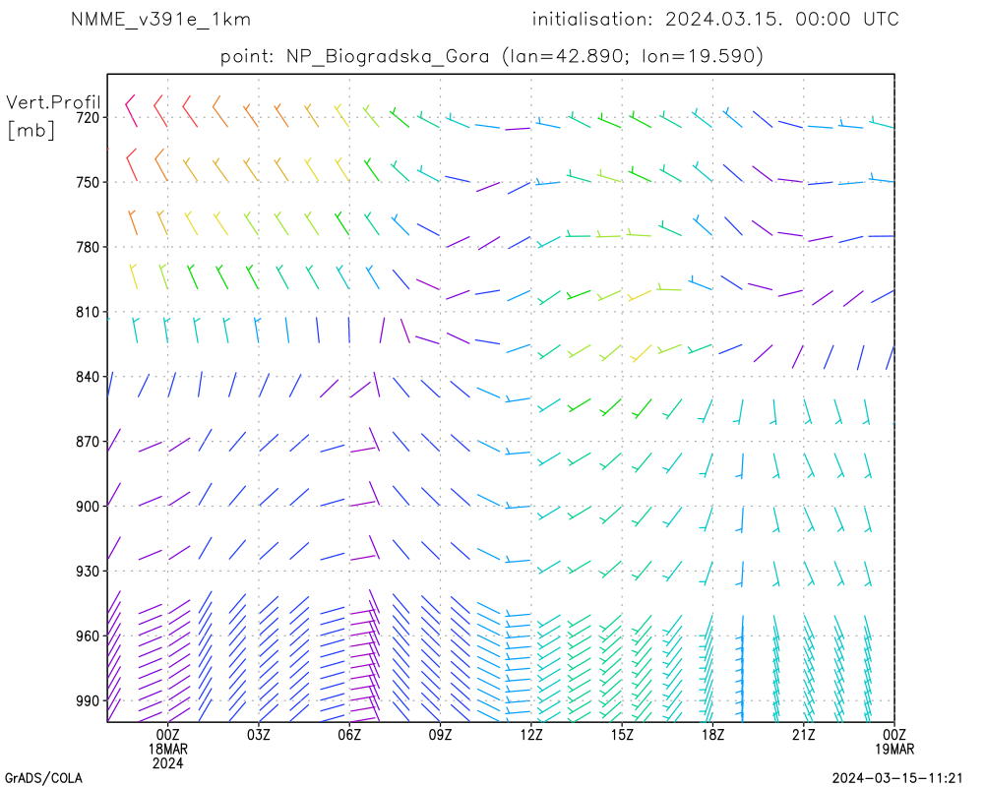This screenshot has height=787, width=984.
Task: Click the 900 pressure level label
Action: [x=89, y=507]
